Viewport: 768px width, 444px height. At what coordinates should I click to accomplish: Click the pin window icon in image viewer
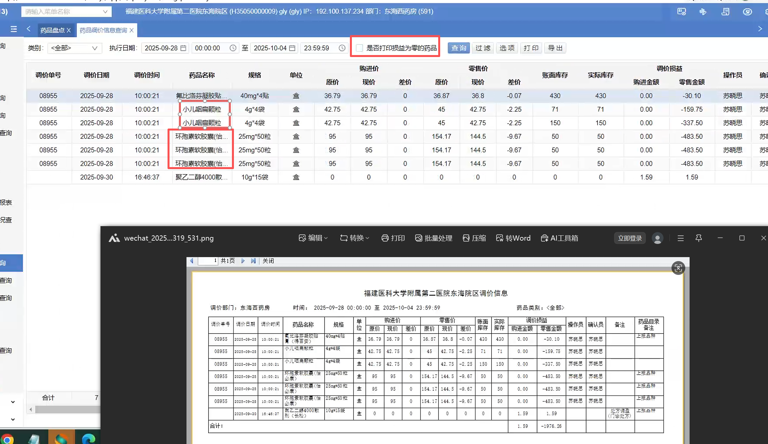tap(698, 238)
